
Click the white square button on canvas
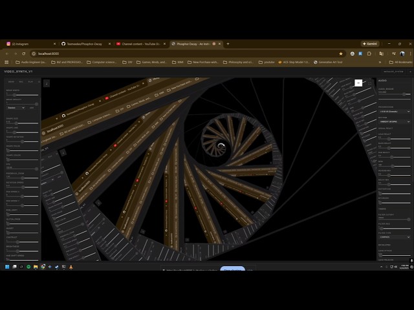click(358, 83)
